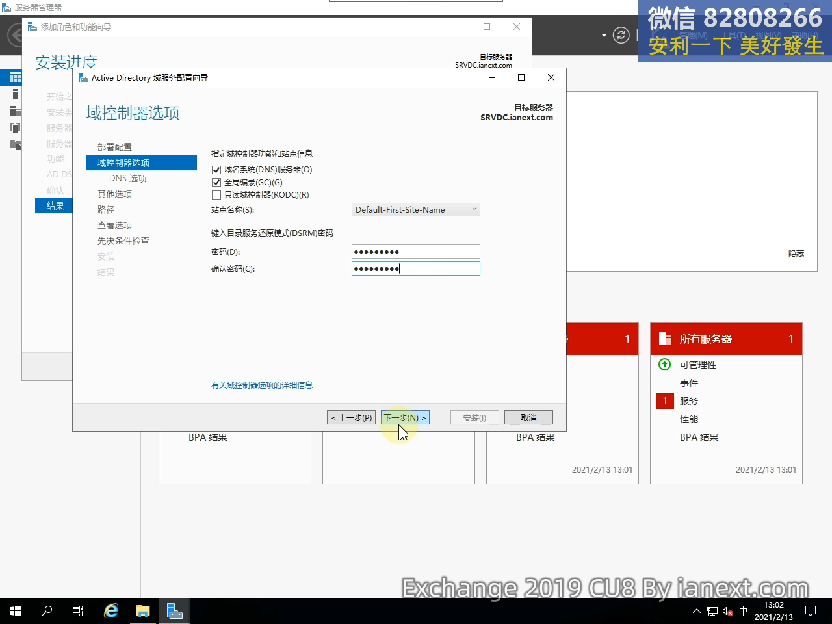Select 路径 step in sidebar
The height and width of the screenshot is (624, 832).
(x=106, y=210)
